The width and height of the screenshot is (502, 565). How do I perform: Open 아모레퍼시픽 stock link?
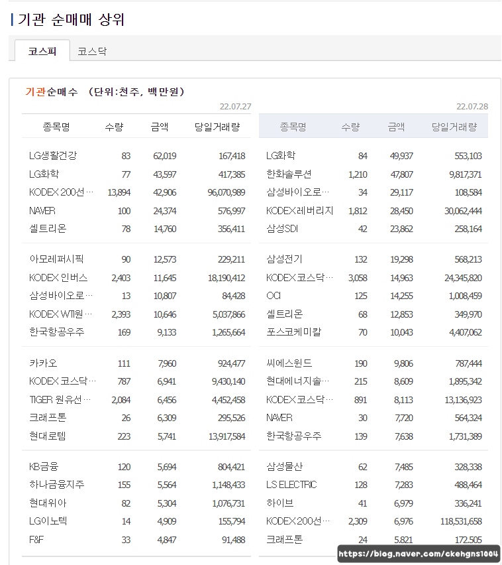click(x=56, y=259)
